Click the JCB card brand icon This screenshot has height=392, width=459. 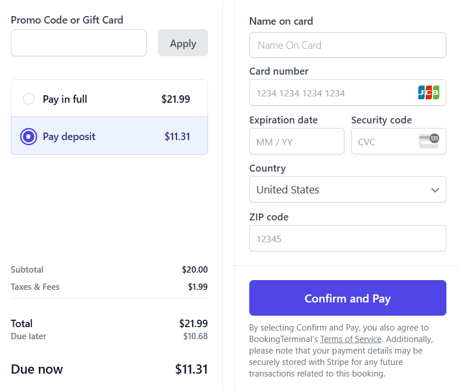tap(429, 92)
